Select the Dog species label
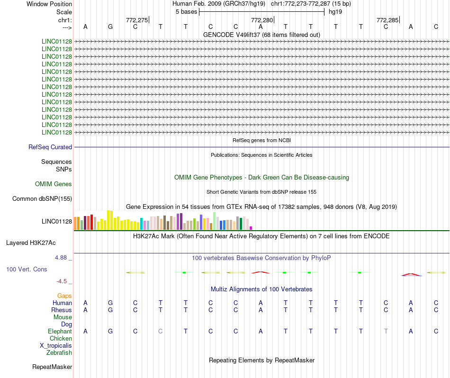Viewport: 450px width, 378px height. pos(67,324)
